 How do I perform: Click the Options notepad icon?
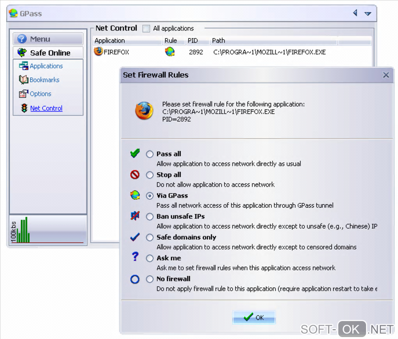tap(23, 94)
